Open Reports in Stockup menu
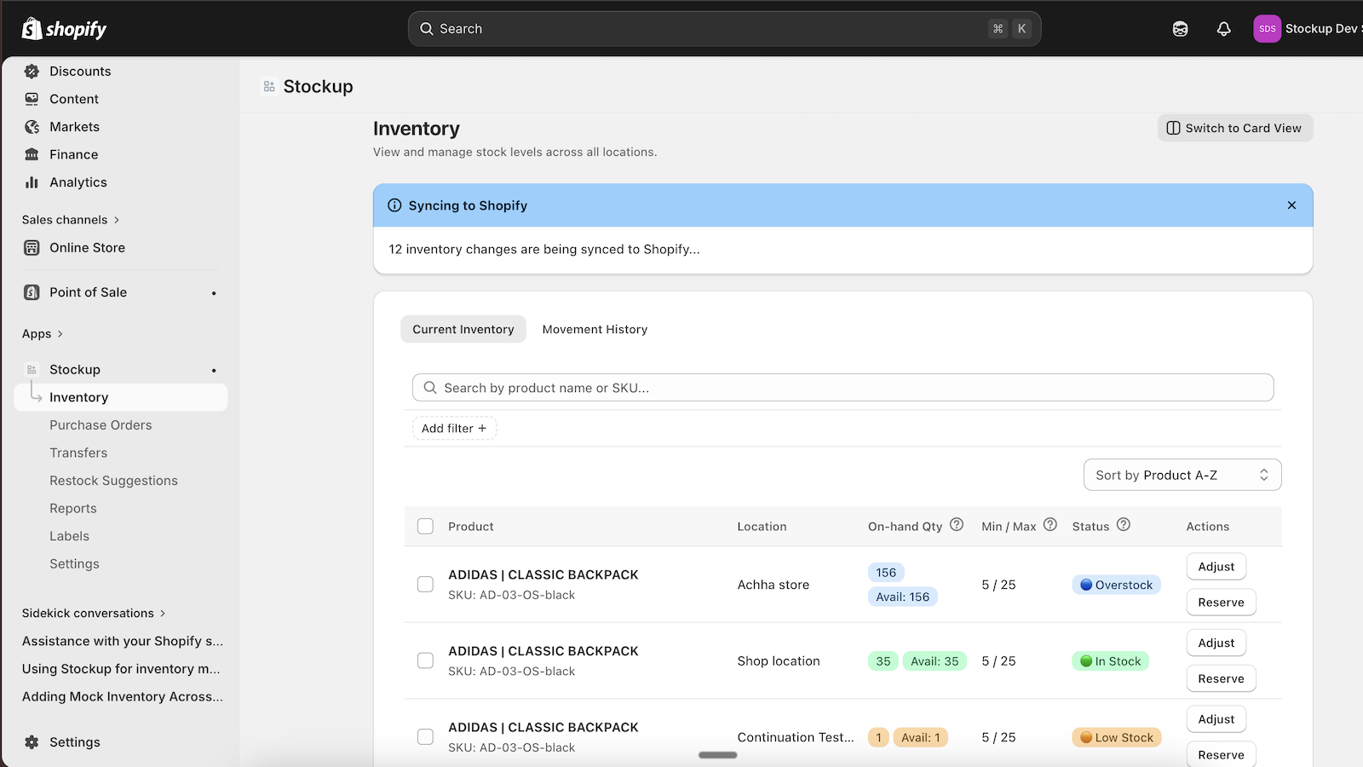1363x767 pixels. click(73, 509)
